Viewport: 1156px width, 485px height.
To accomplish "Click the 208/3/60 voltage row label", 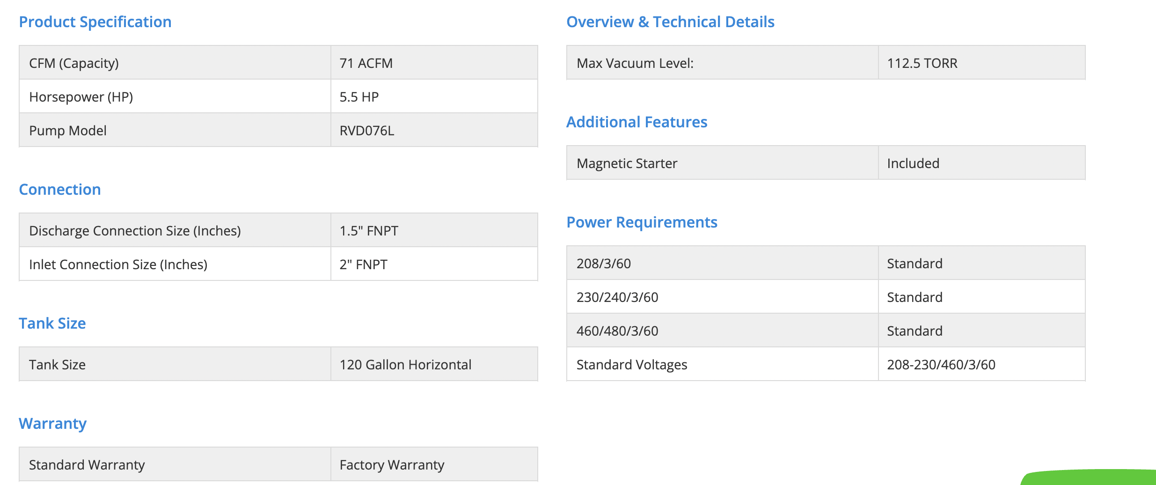I will click(x=604, y=264).
